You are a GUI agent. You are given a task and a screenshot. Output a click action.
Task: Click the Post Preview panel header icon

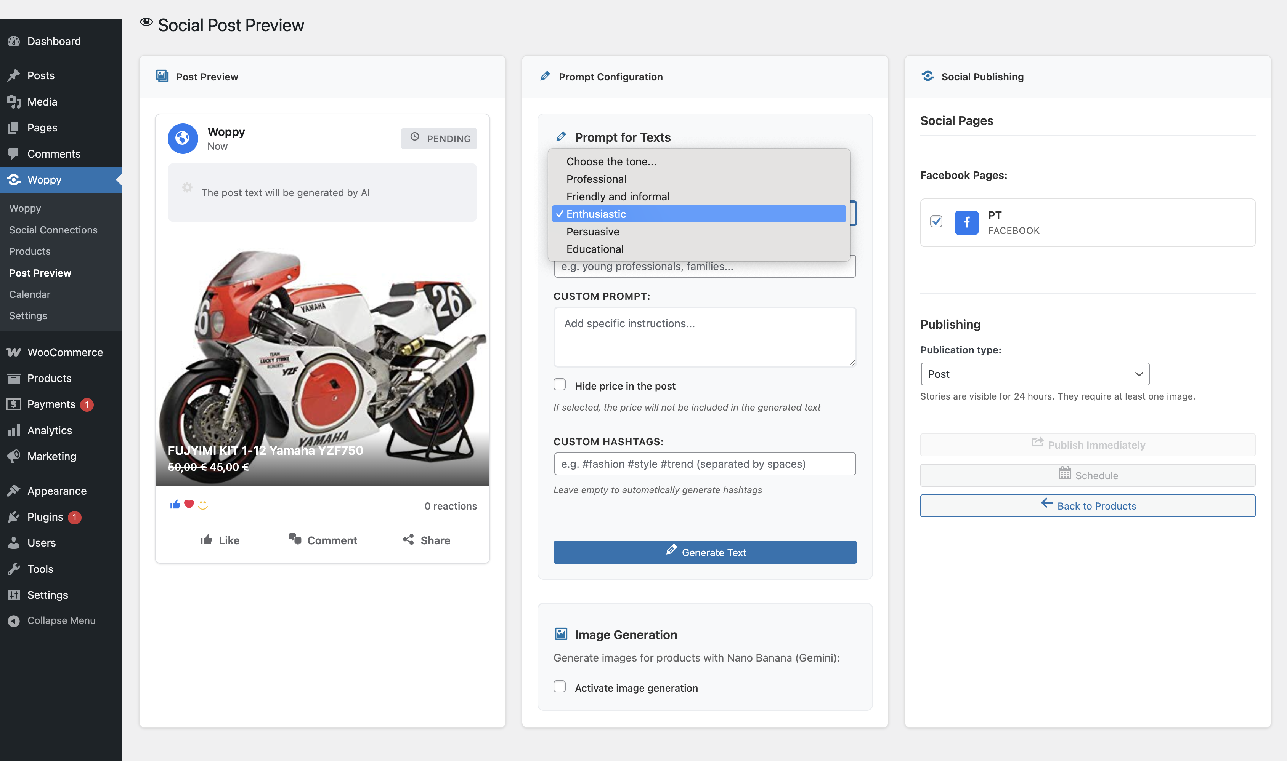tap(162, 76)
